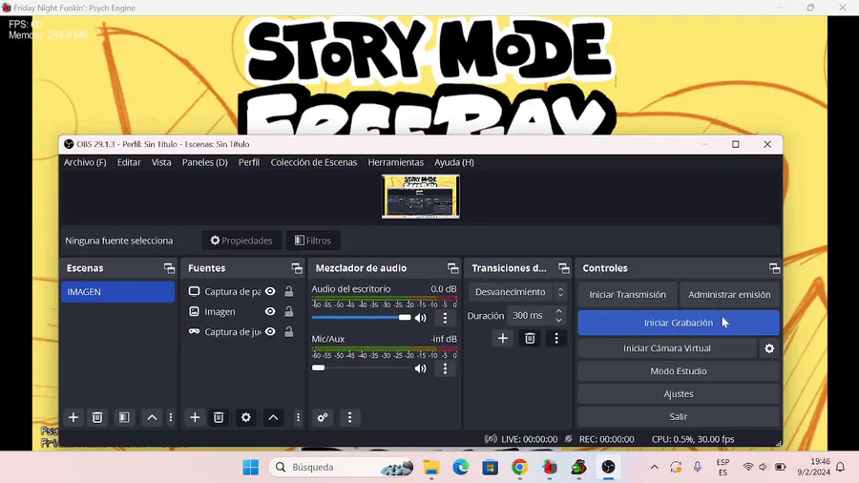Undock the Controles panel
The image size is (859, 483).
[x=774, y=268]
